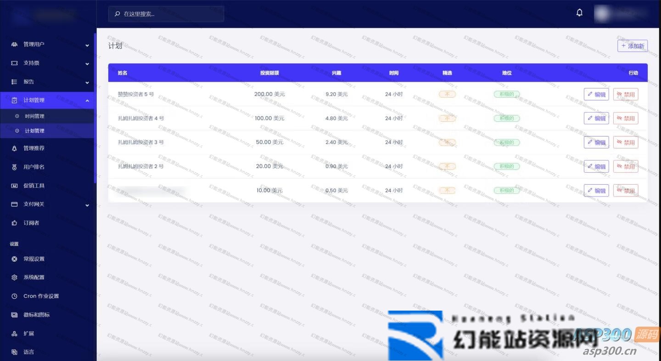Click the 系统配置 gear icon
Image resolution: width=661 pixels, height=361 pixels.
pyautogui.click(x=14, y=278)
